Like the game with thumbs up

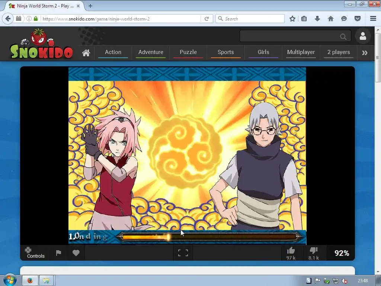click(291, 253)
